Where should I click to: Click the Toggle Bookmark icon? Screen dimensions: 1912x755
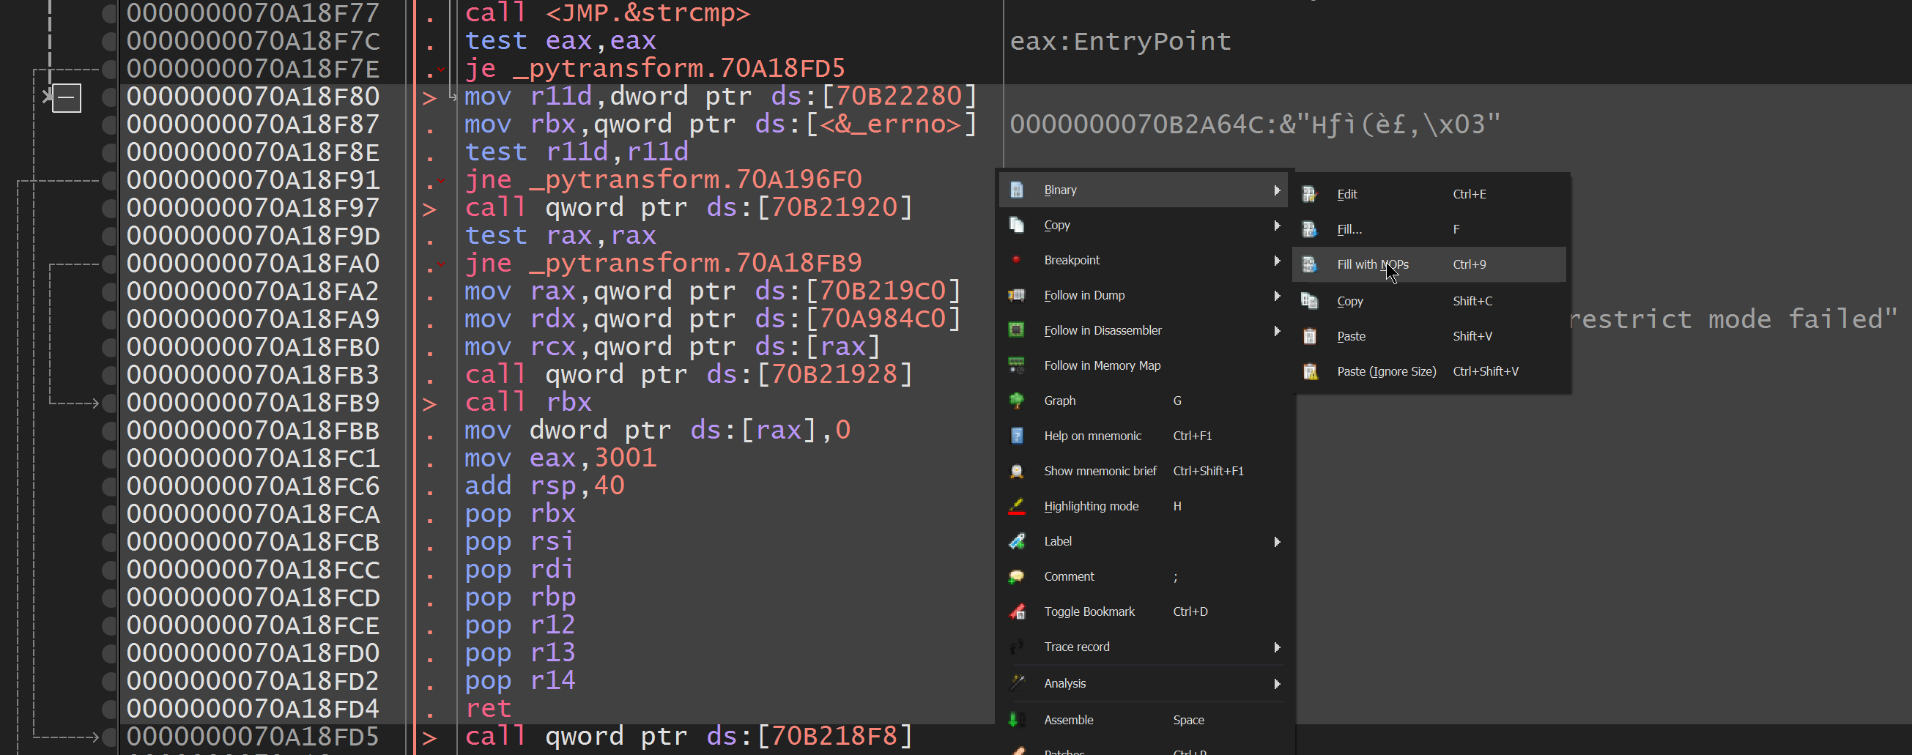[x=1017, y=612]
